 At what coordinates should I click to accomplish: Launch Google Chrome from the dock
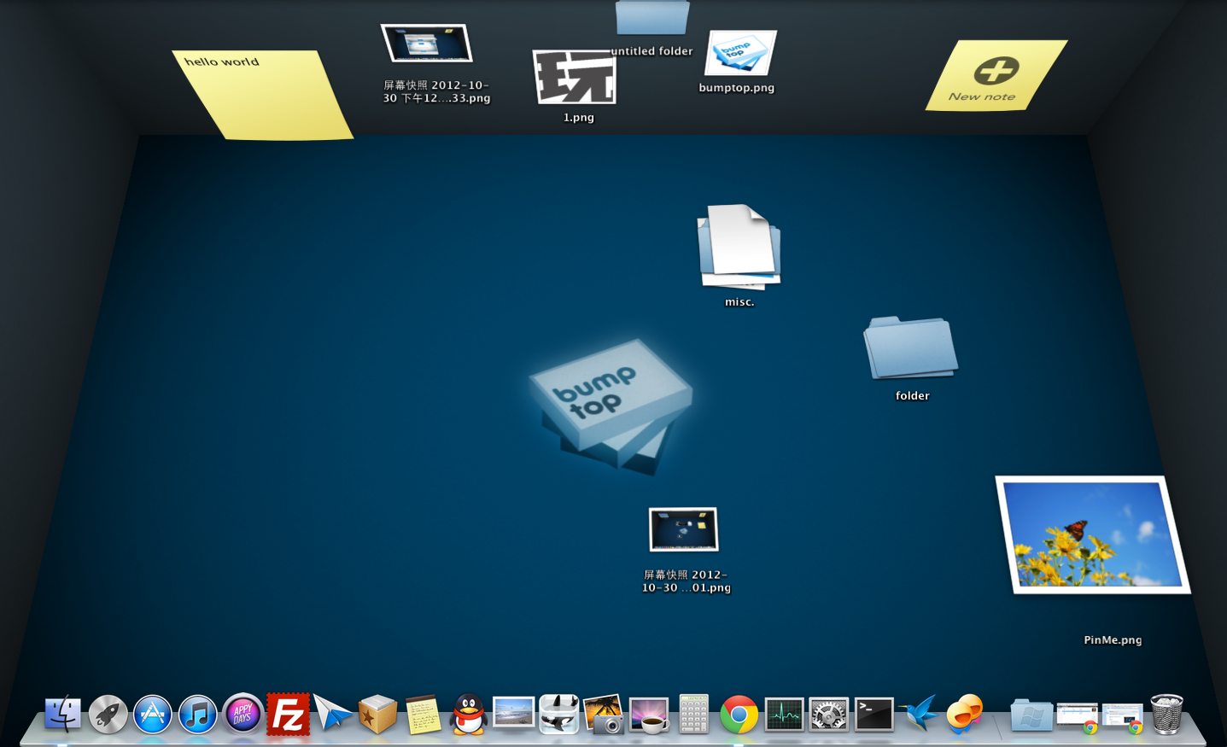[739, 715]
